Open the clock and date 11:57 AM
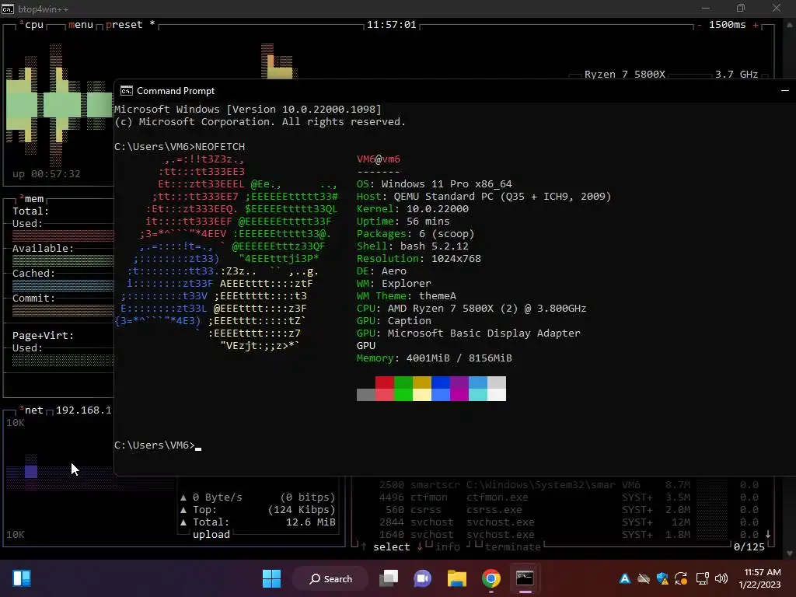796x597 pixels. point(759,578)
